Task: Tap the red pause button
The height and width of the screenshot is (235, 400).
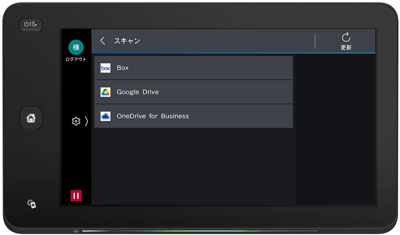Action: [x=76, y=196]
